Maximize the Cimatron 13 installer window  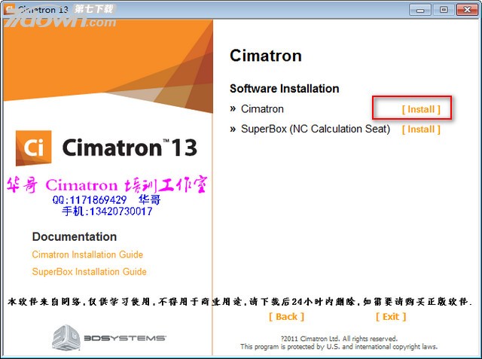(444, 10)
